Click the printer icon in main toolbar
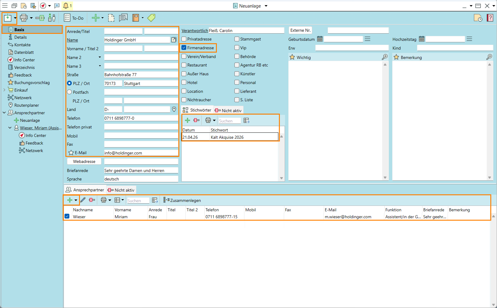Viewport: 497px width, 308px height. 24,18
